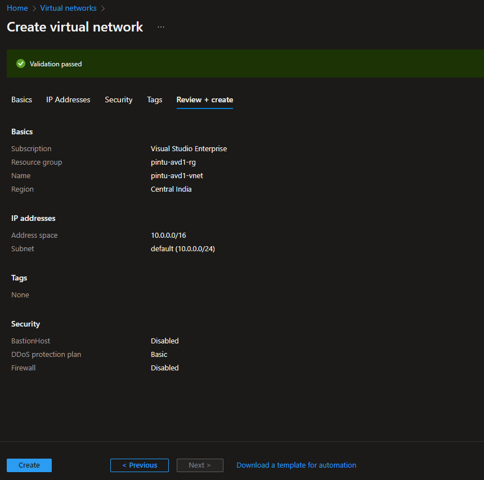
Task: Open Virtual networks breadcrumb link
Action: (x=68, y=8)
